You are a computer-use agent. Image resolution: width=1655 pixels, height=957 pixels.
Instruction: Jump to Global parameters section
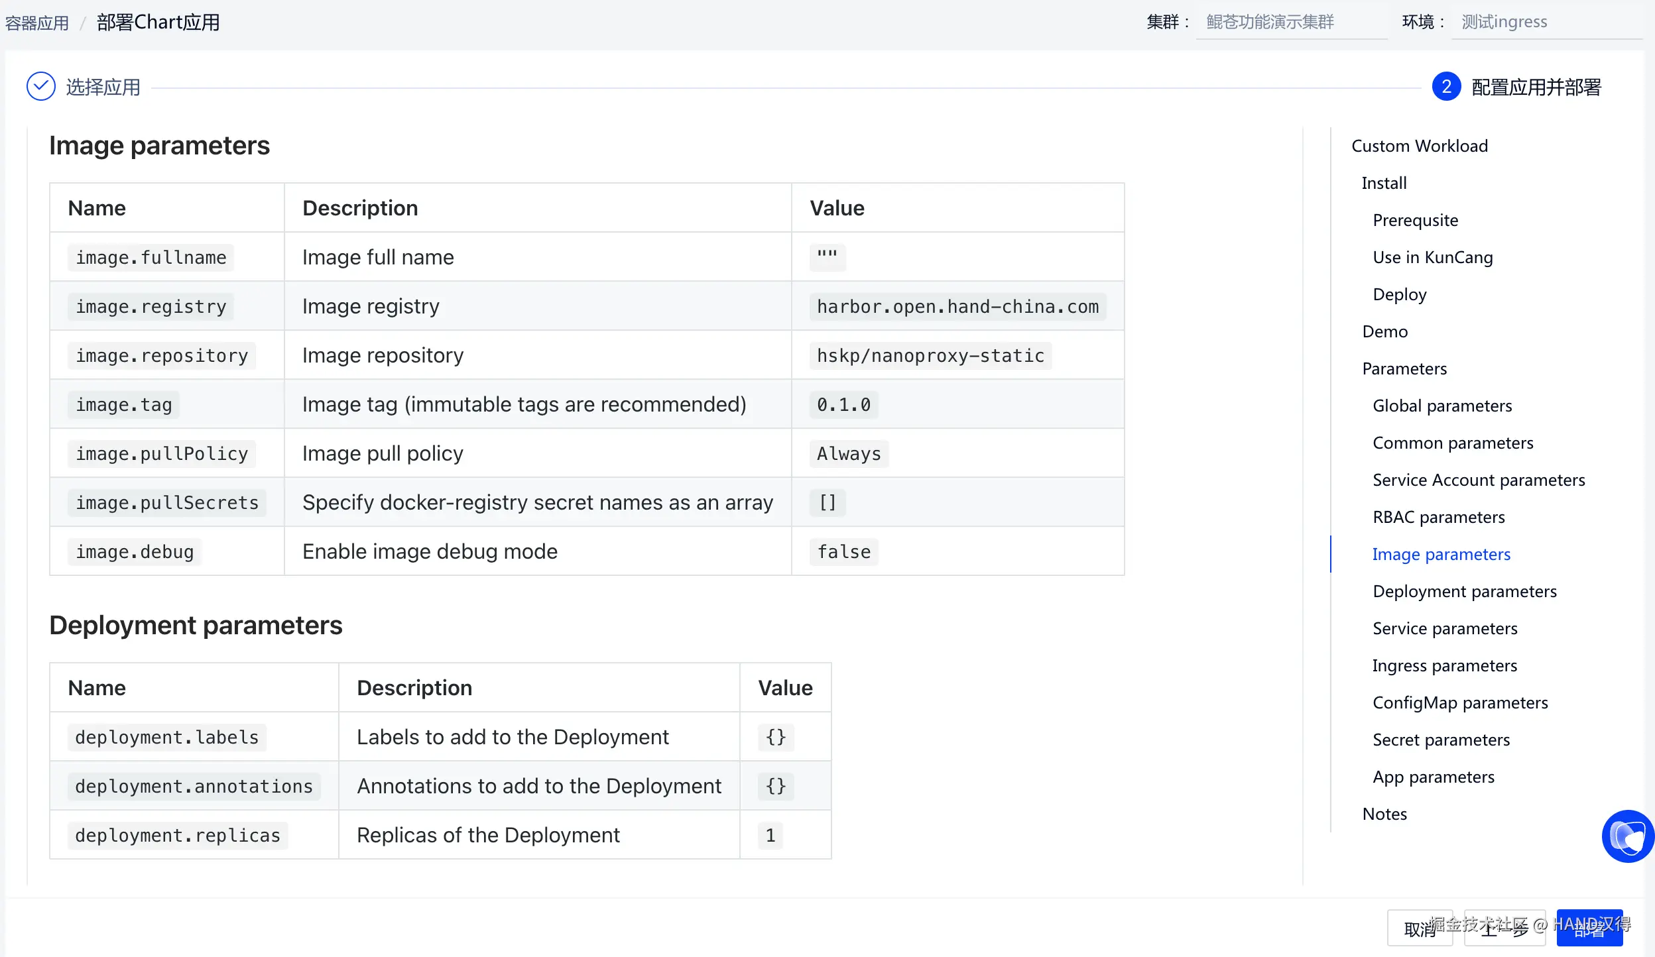pos(1441,406)
